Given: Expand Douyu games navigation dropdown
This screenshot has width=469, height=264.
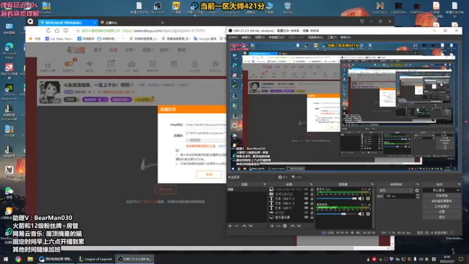Looking at the screenshot, I should pos(165,50).
